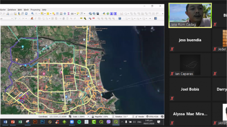
Task: Click the yellow Select by Value icon
Action: pos(48,14)
